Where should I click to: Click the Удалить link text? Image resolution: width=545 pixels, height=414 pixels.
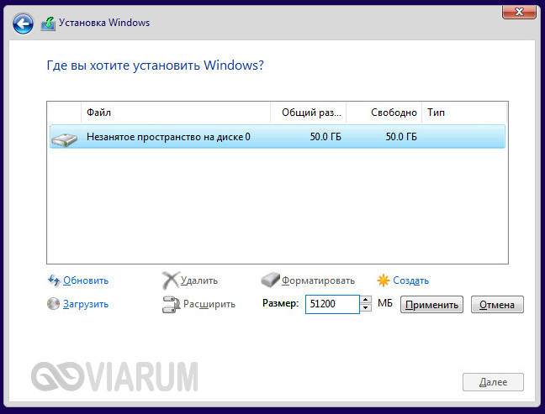(x=199, y=280)
